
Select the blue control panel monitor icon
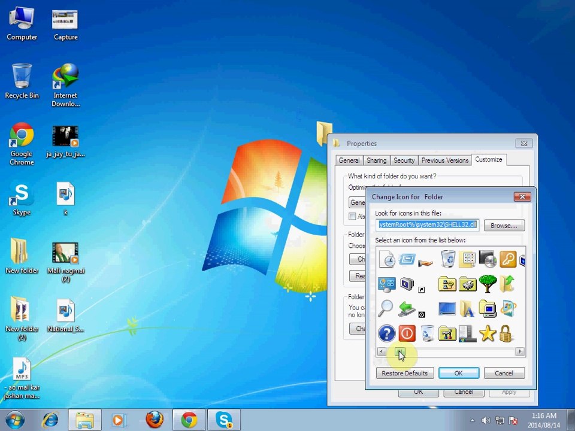coord(386,284)
